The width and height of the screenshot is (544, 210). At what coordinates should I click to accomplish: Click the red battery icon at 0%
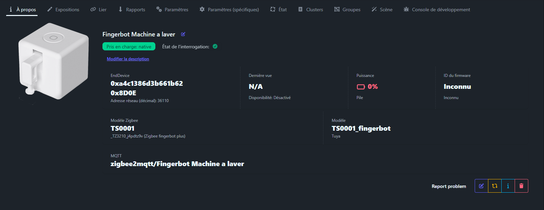click(x=361, y=87)
